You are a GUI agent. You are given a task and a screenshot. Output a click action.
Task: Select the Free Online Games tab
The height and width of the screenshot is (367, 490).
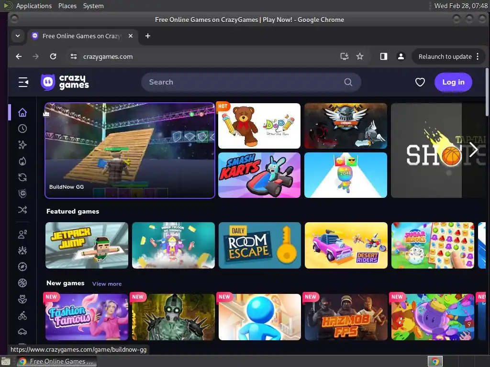click(82, 36)
